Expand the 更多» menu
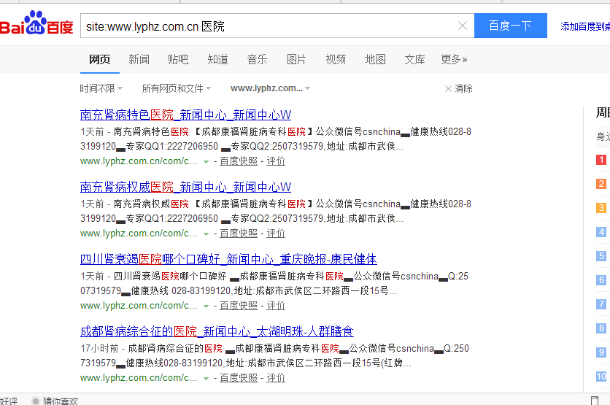610x405 pixels. [454, 59]
